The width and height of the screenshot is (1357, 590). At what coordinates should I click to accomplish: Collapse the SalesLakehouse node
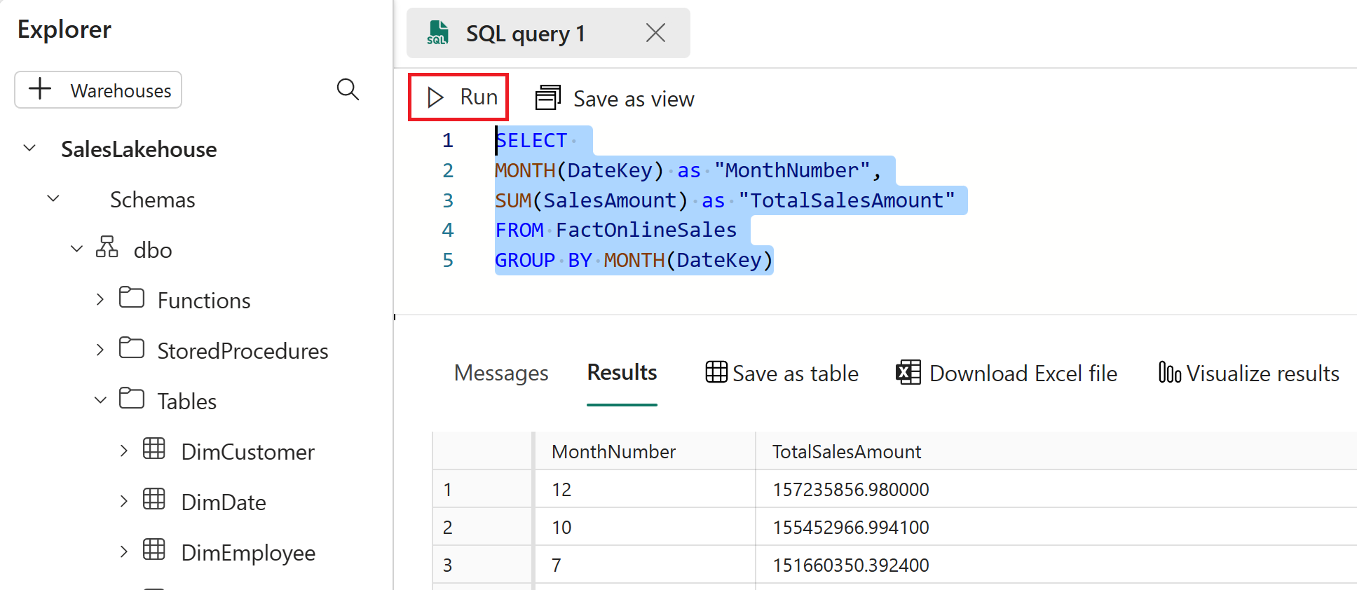(29, 148)
